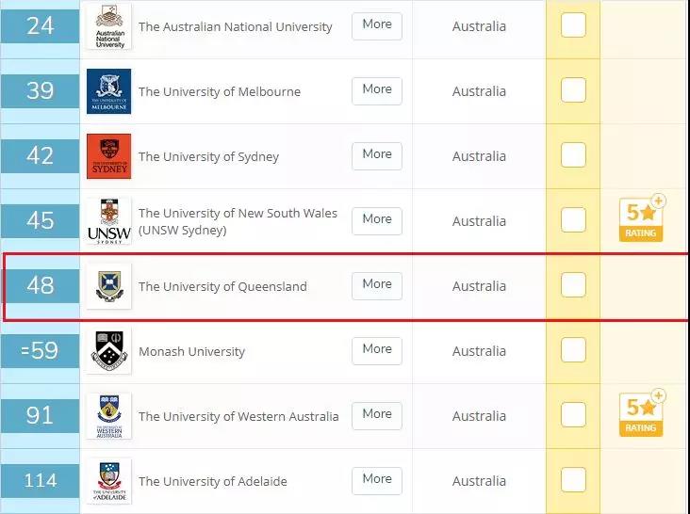Tick the compare checkbox for University of Adelaide
Viewport: 690px width, 514px height.
click(x=573, y=479)
